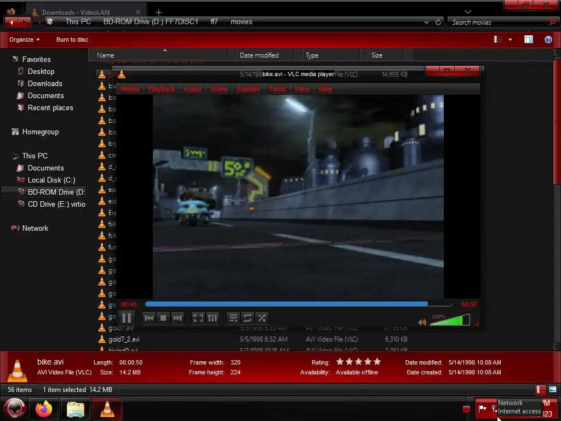
Task: Skip to next media in VLC
Action: coord(178,318)
